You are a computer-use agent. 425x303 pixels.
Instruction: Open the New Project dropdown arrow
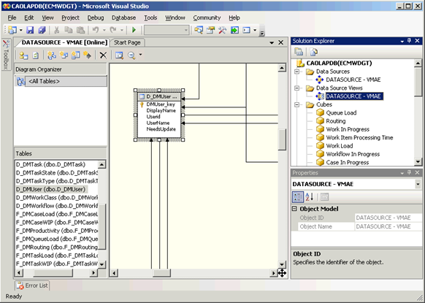20,30
